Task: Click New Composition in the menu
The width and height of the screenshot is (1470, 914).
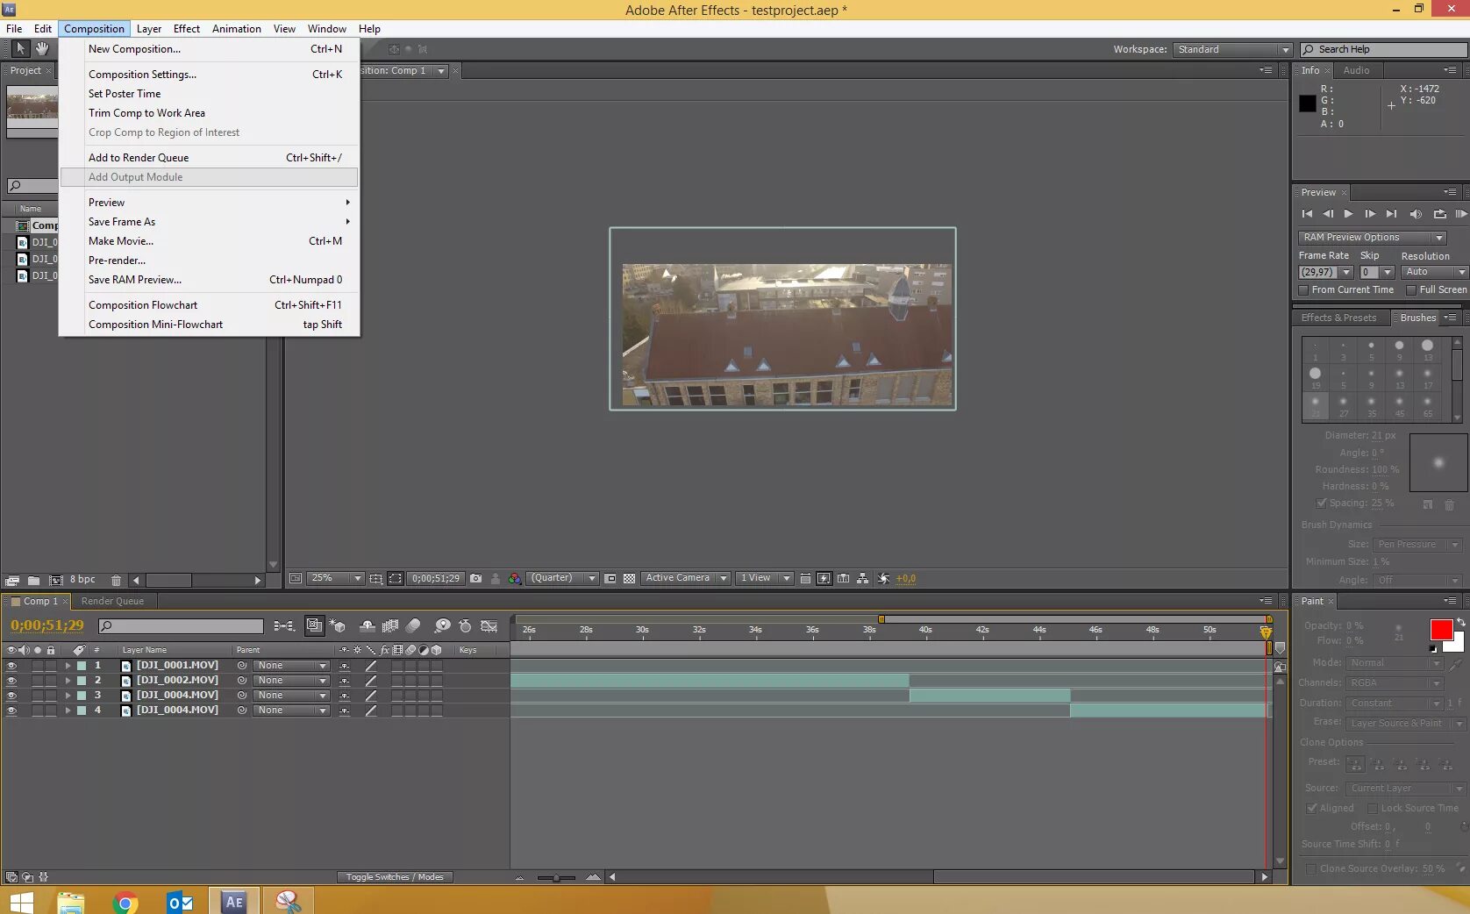Action: 210,49
